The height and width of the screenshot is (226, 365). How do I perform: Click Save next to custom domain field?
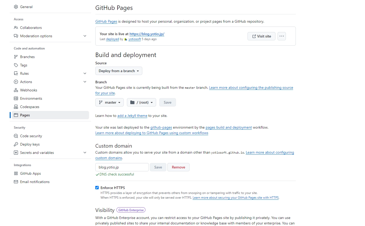click(158, 167)
